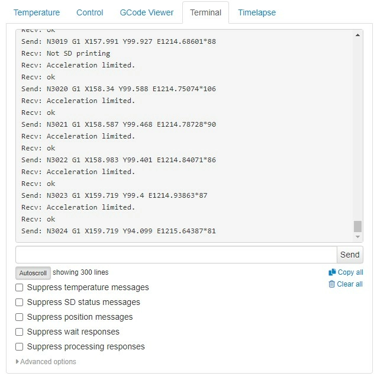Go to the Timelapse tab

coord(257,12)
